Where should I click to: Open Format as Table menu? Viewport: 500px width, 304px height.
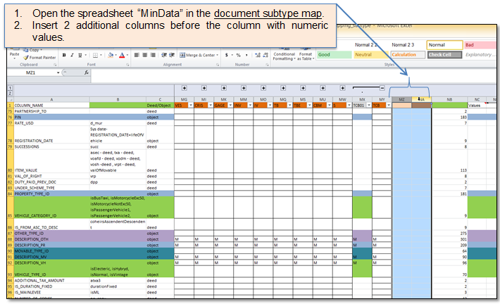click(305, 55)
